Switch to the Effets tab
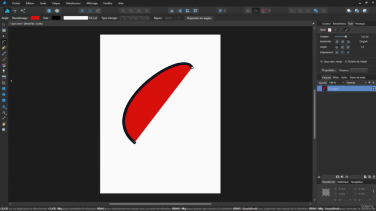Viewport: 376px width, 211px height. coord(335,77)
